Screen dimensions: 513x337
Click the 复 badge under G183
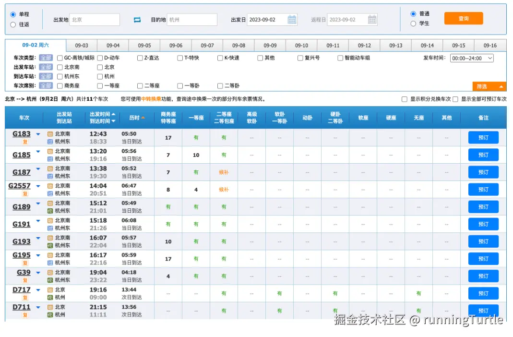point(25,142)
